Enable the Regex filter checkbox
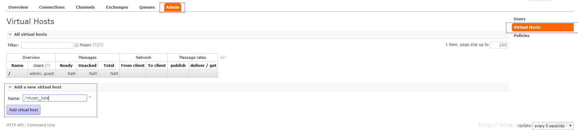The width and height of the screenshot is (578, 131). pyautogui.click(x=77, y=45)
